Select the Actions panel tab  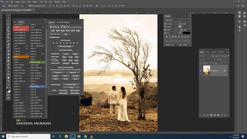click(x=21, y=22)
